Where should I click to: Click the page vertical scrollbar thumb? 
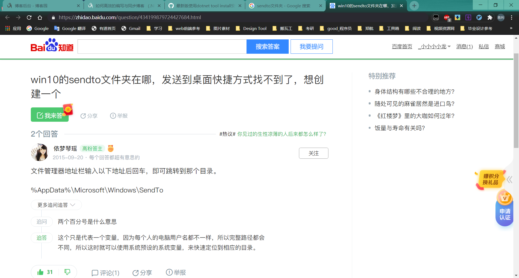tap(516, 100)
